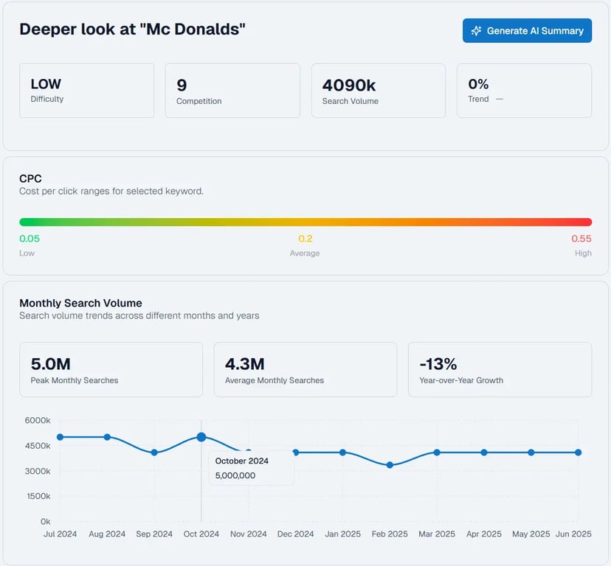Click the 0% Trend card
This screenshot has width=611, height=566.
pos(524,91)
